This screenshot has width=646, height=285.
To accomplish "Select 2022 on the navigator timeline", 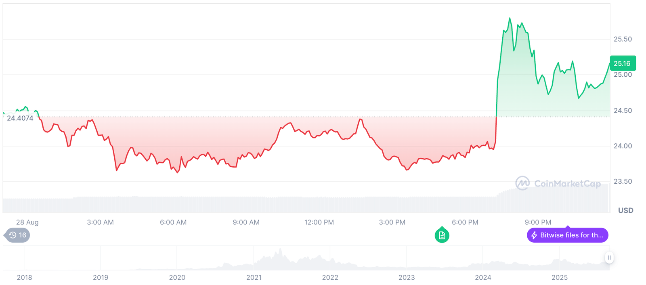I will coord(330,277).
